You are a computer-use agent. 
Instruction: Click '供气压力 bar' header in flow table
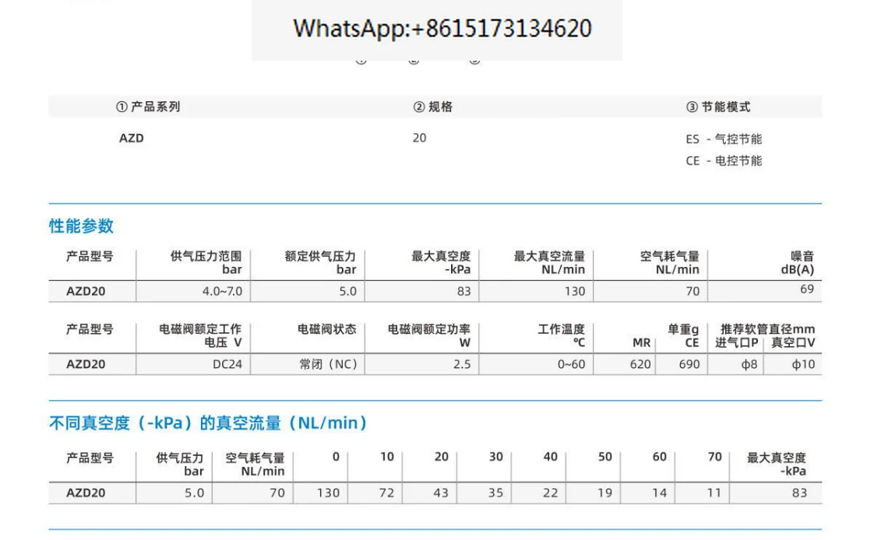(179, 465)
